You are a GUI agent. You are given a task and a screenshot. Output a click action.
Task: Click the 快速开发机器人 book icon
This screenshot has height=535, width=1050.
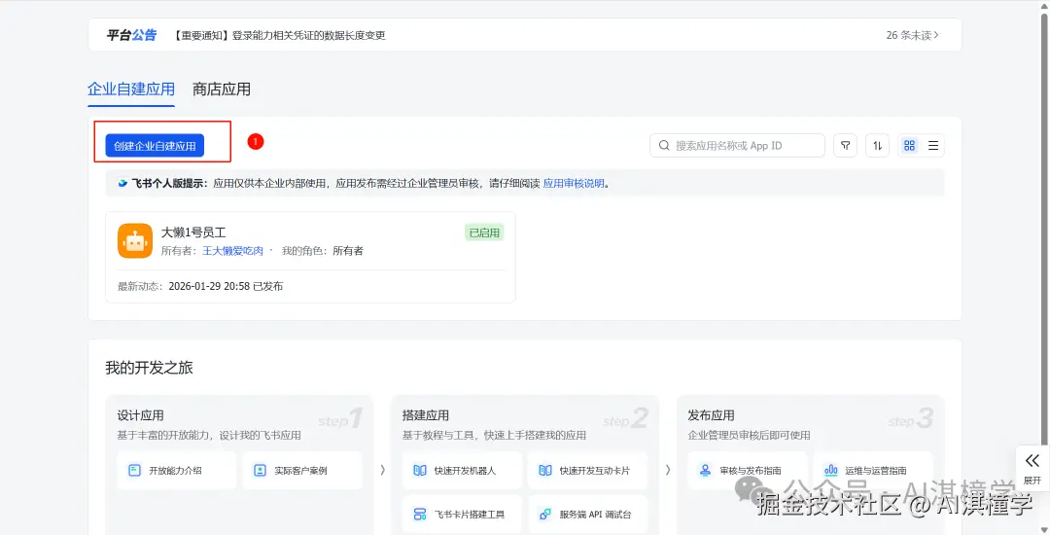tap(420, 470)
